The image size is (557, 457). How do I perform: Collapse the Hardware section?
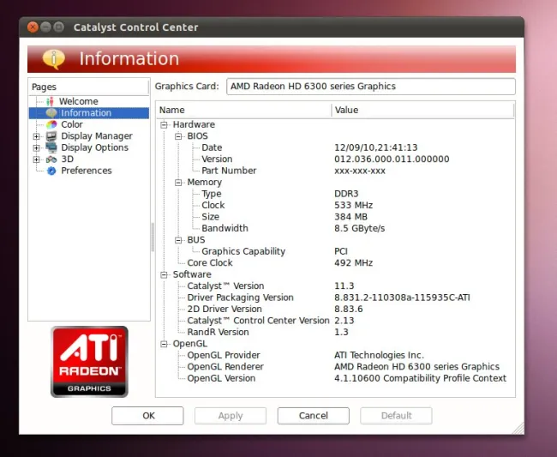click(x=164, y=124)
